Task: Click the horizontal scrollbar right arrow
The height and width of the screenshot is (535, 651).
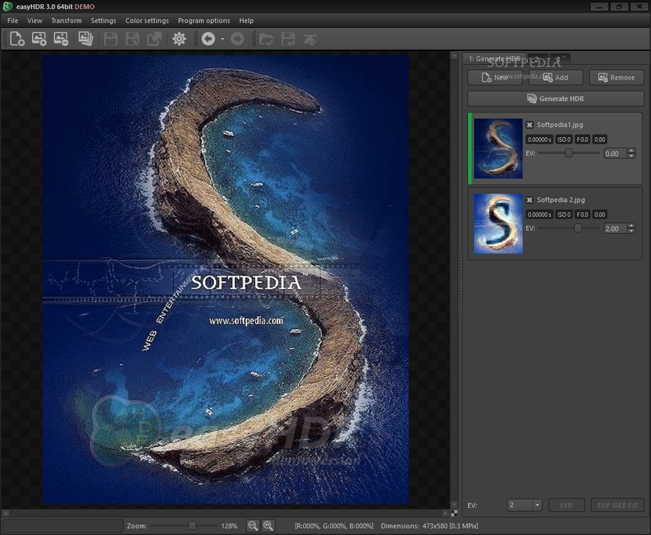Action: tap(446, 513)
